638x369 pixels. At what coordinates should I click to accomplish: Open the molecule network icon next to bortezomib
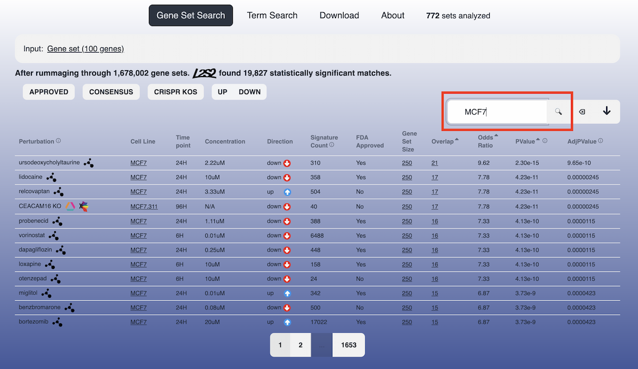click(x=57, y=322)
